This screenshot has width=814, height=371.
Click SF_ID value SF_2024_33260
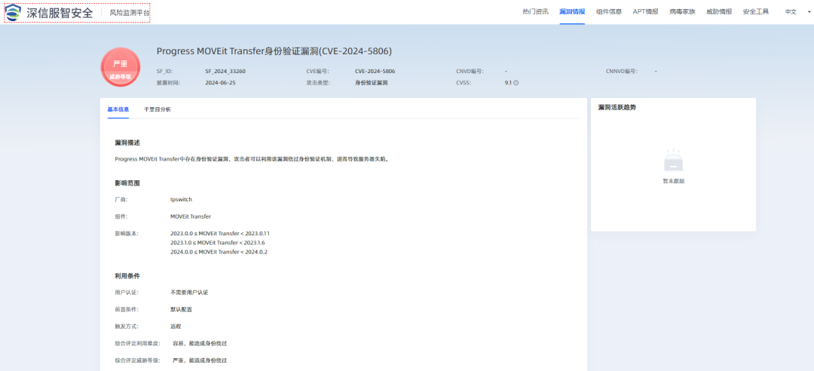225,71
